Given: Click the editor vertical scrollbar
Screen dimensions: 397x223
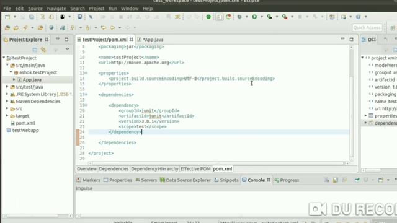Looking at the screenshot, I should click(x=352, y=103).
